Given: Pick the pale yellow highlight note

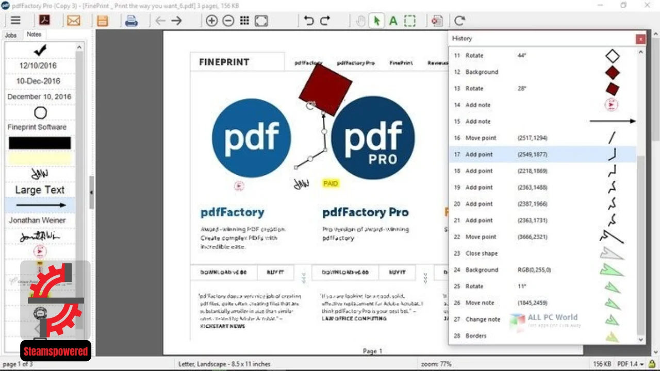Looking at the screenshot, I should pos(40,159).
